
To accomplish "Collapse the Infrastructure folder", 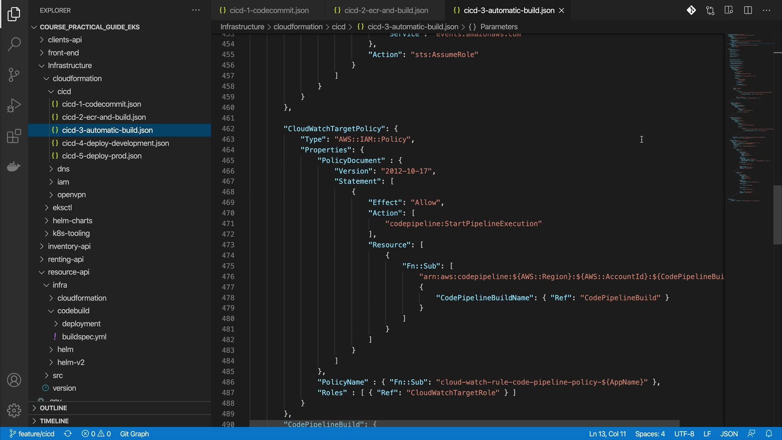I will 70,65.
